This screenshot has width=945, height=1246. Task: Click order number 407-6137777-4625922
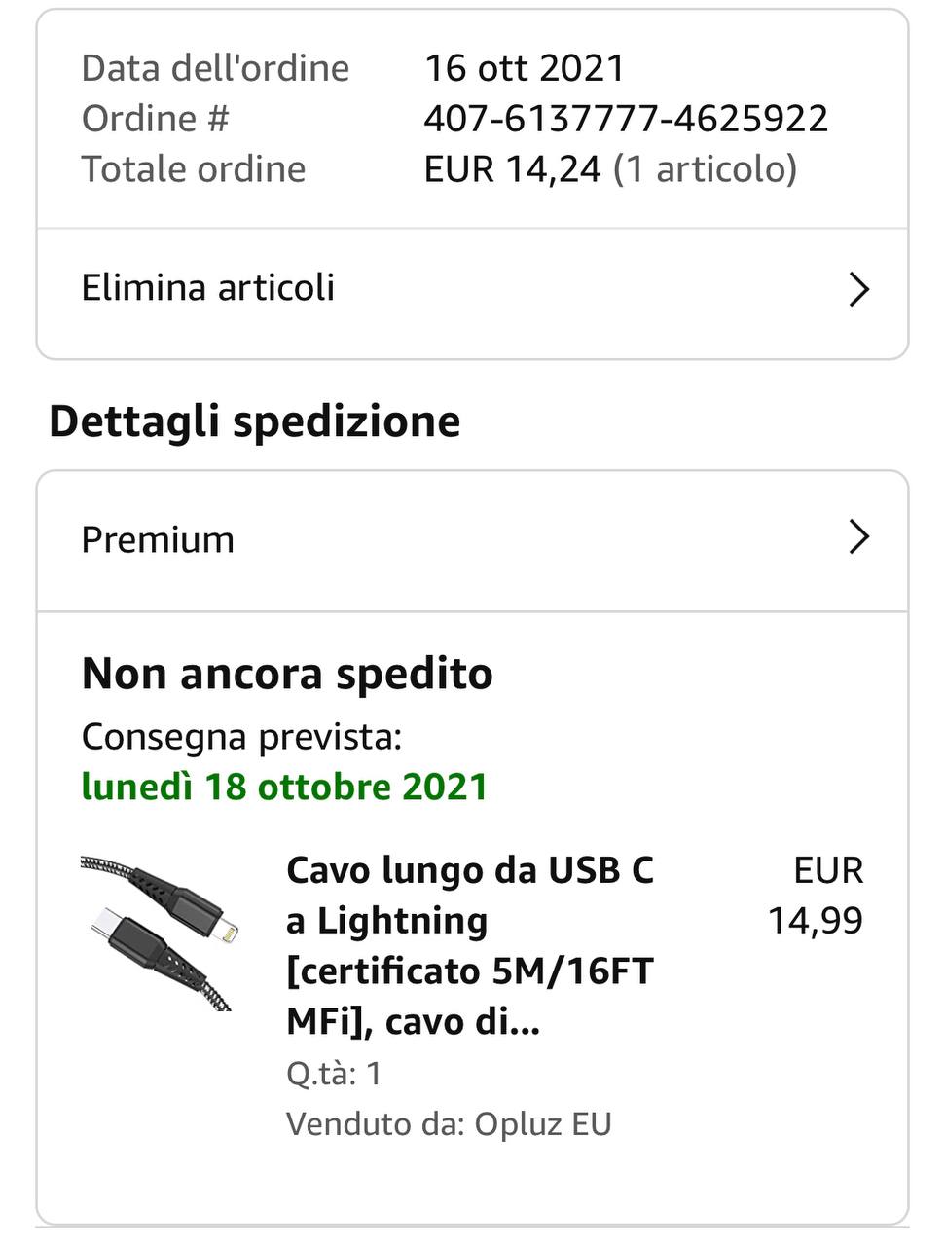pos(626,119)
